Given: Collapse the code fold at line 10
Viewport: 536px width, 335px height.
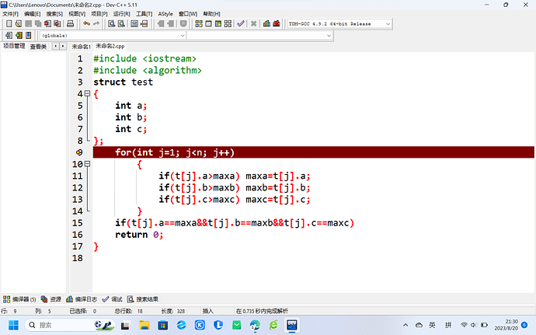Looking at the screenshot, I should [87, 164].
